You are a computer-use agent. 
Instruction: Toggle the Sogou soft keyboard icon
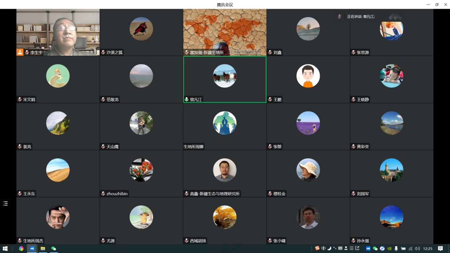[340, 248]
